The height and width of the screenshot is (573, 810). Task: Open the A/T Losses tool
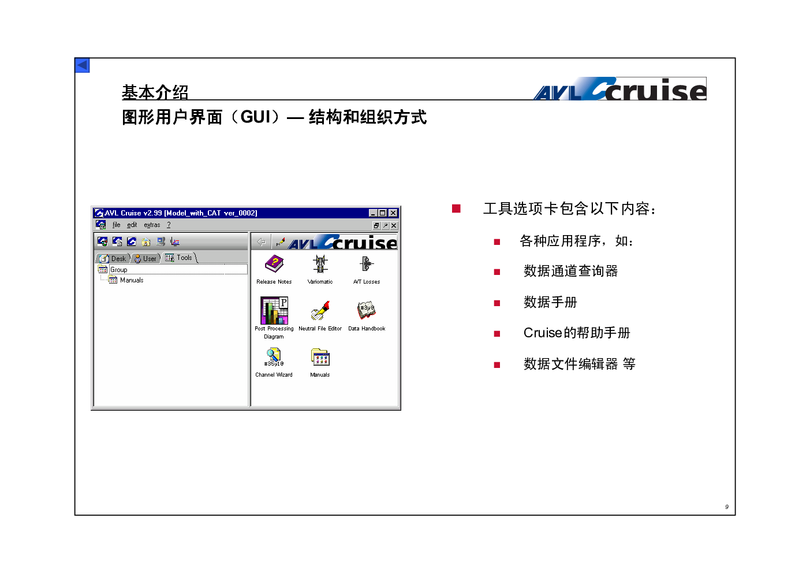[x=366, y=265]
